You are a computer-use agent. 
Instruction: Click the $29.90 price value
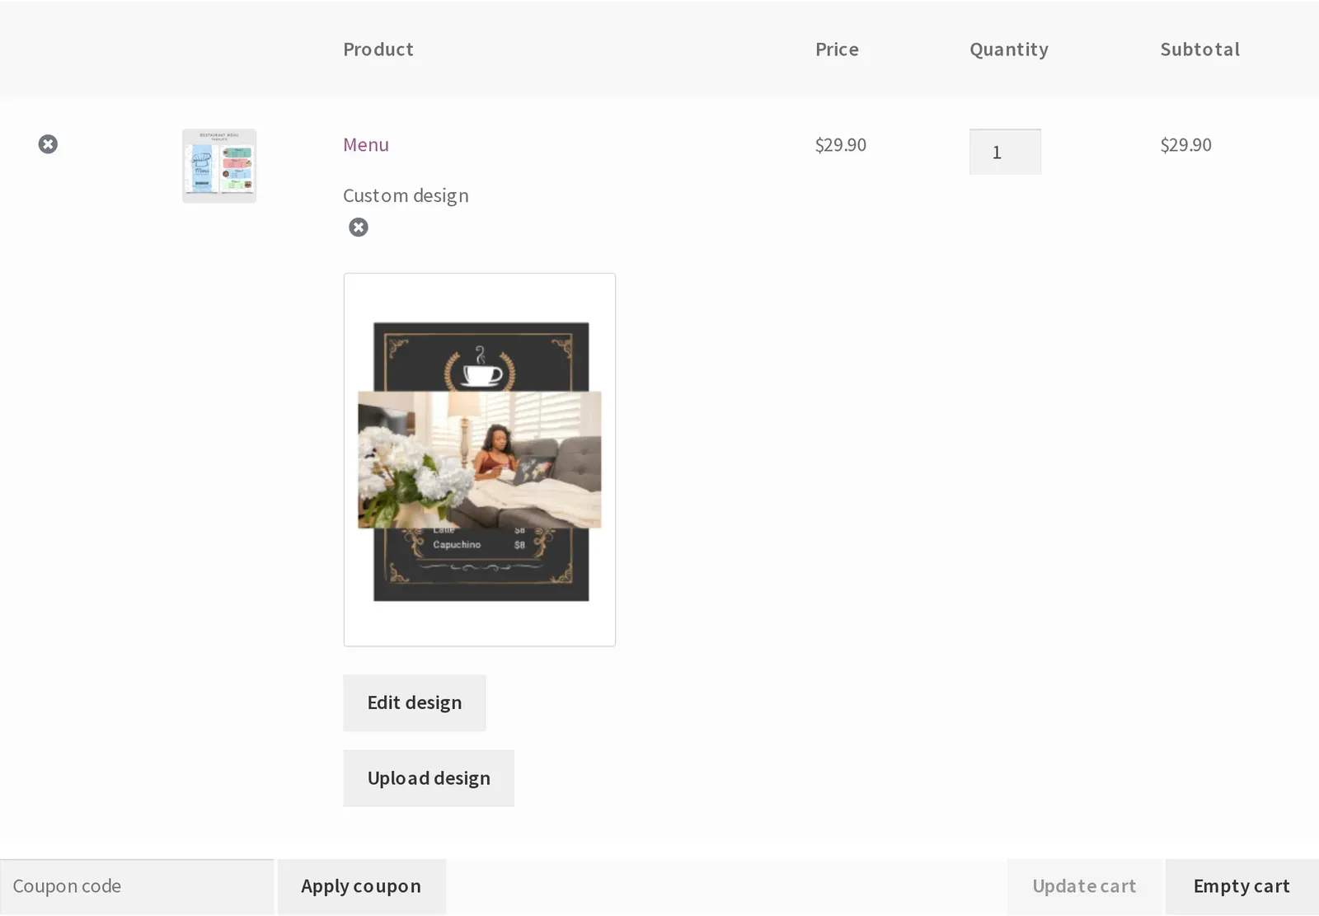click(841, 145)
